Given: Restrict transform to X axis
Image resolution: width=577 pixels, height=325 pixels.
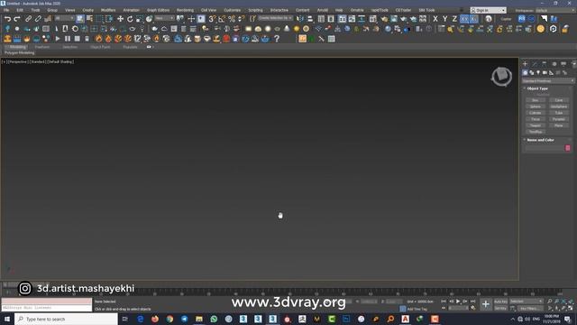Looking at the screenshot, I should point(435,19).
